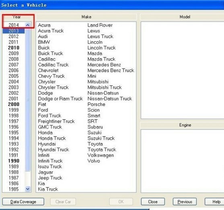Select Fiat make
The width and height of the screenshot is (224, 210).
click(42, 104)
